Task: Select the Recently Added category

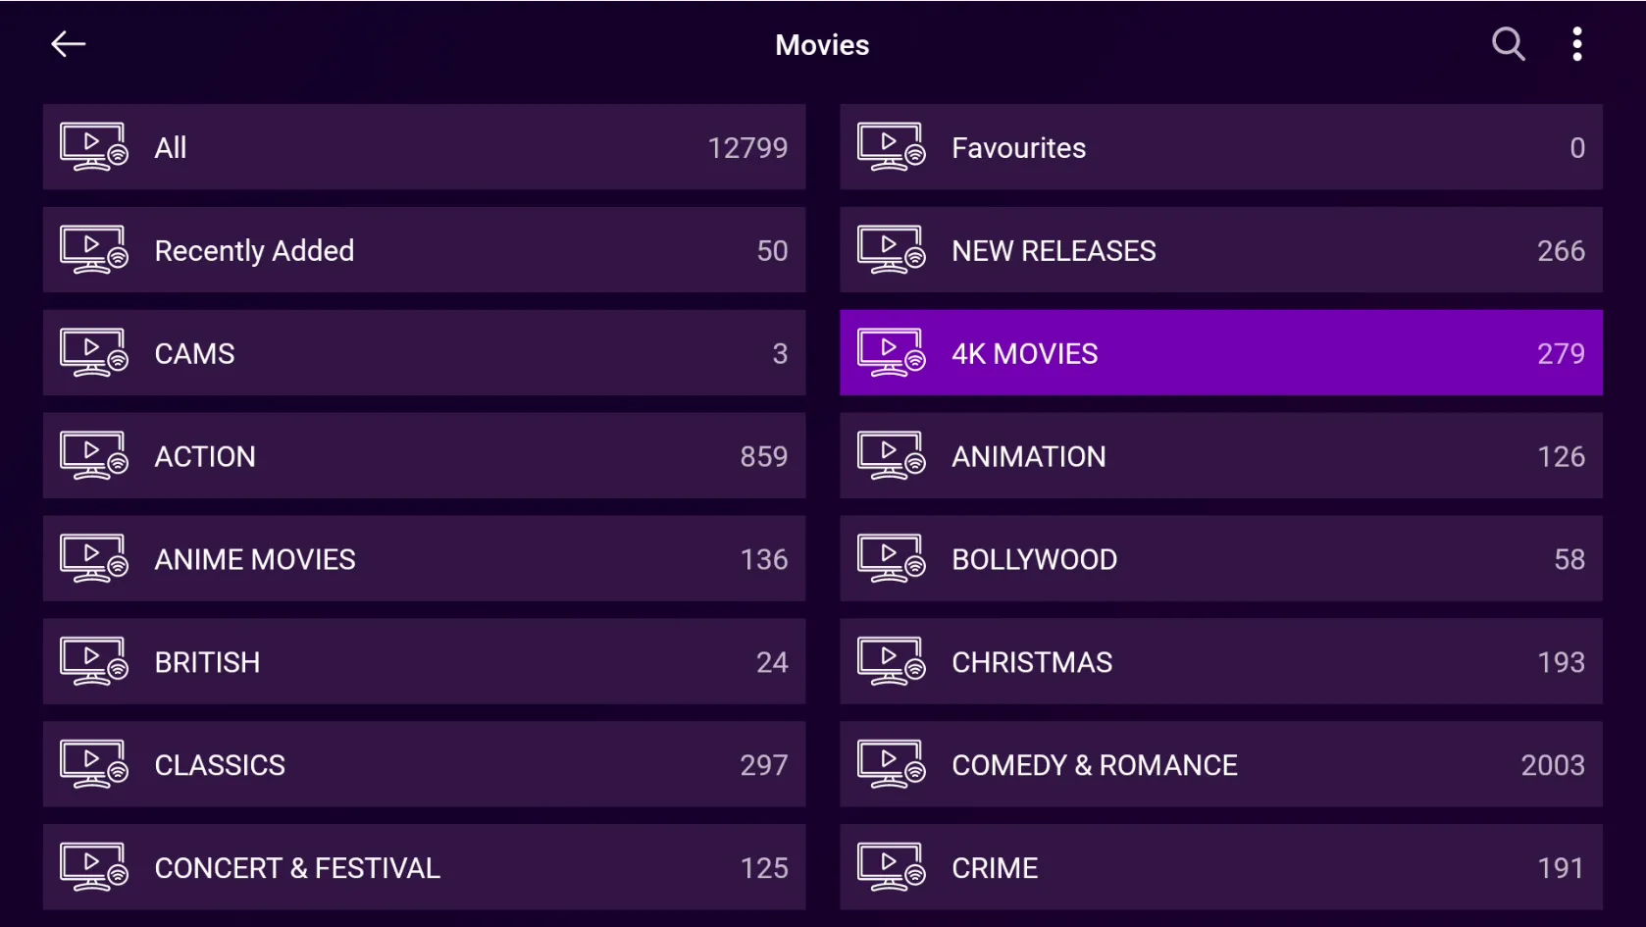Action: click(x=424, y=250)
